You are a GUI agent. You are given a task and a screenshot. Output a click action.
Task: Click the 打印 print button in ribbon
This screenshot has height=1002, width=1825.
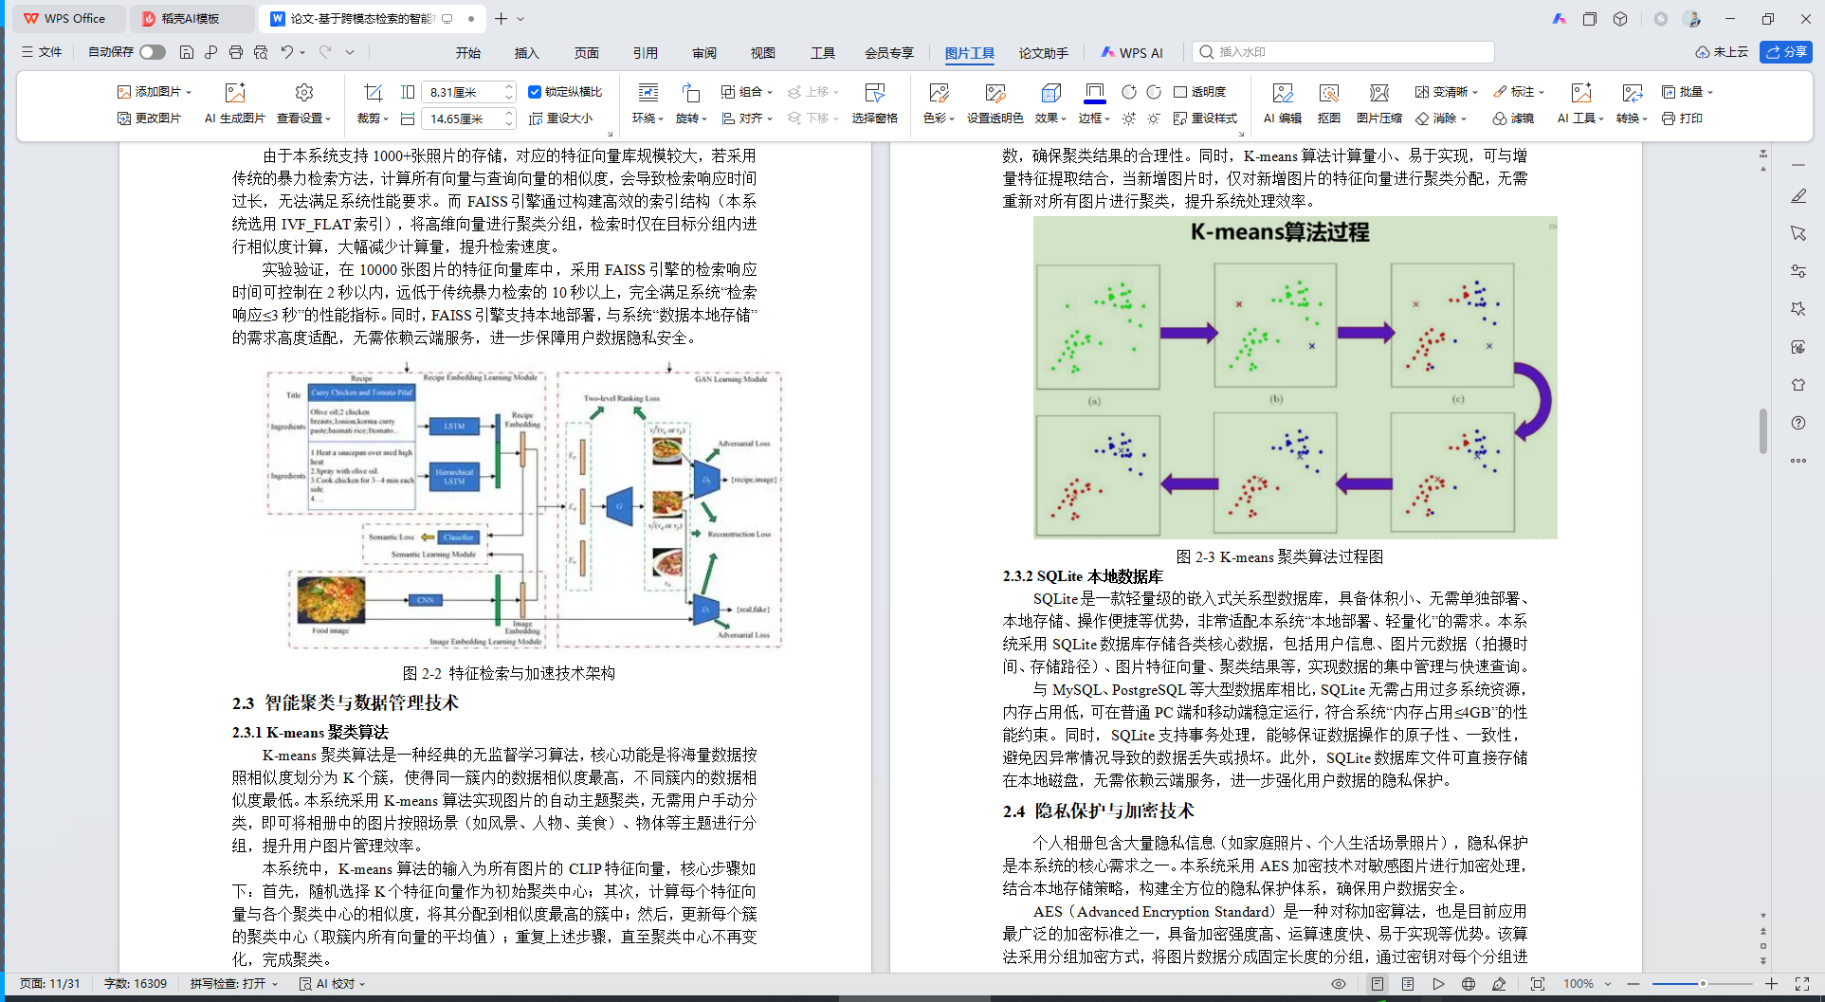1682,118
